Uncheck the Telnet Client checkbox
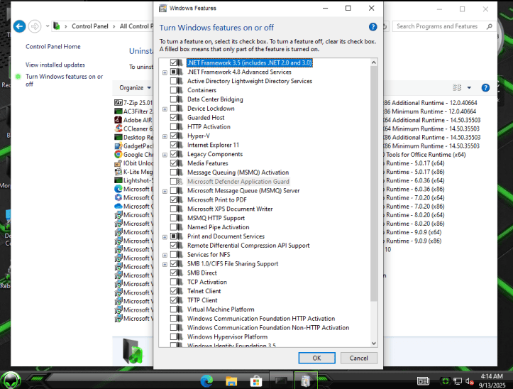The image size is (513, 389). click(x=174, y=291)
